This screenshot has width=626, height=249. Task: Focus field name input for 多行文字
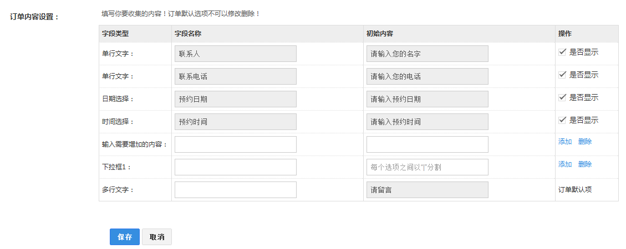(236, 190)
